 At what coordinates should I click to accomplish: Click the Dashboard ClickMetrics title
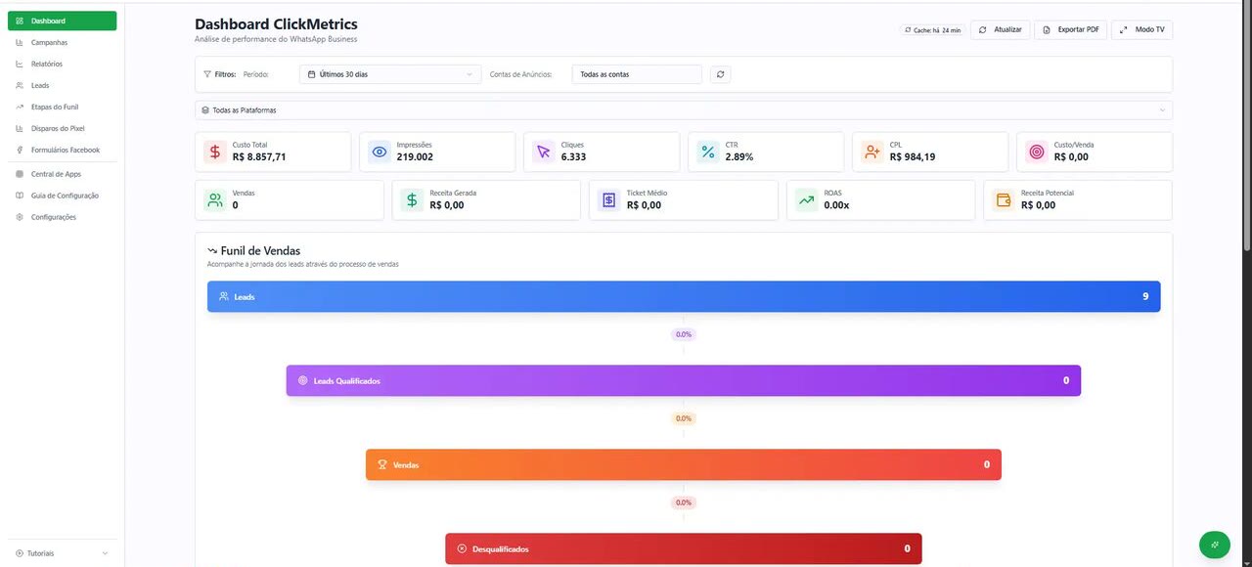click(x=276, y=24)
